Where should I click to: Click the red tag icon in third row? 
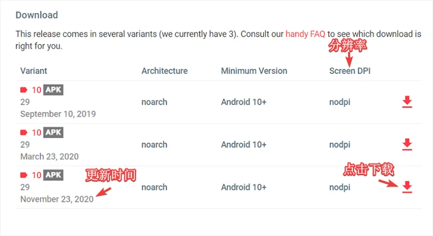24,175
